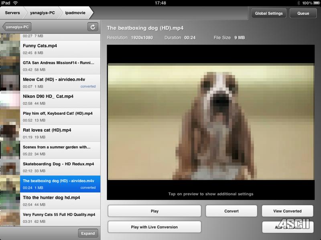Navigate to Servers breadcrumb

tap(12, 13)
